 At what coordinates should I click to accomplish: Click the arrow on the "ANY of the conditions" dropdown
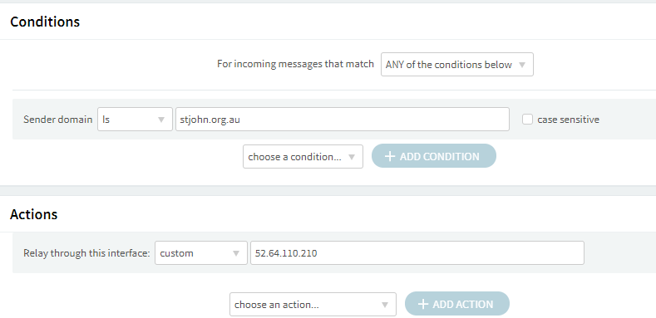(x=521, y=65)
